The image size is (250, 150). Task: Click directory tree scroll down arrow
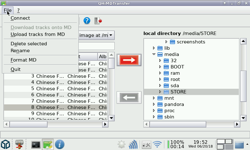pyautogui.click(x=243, y=118)
